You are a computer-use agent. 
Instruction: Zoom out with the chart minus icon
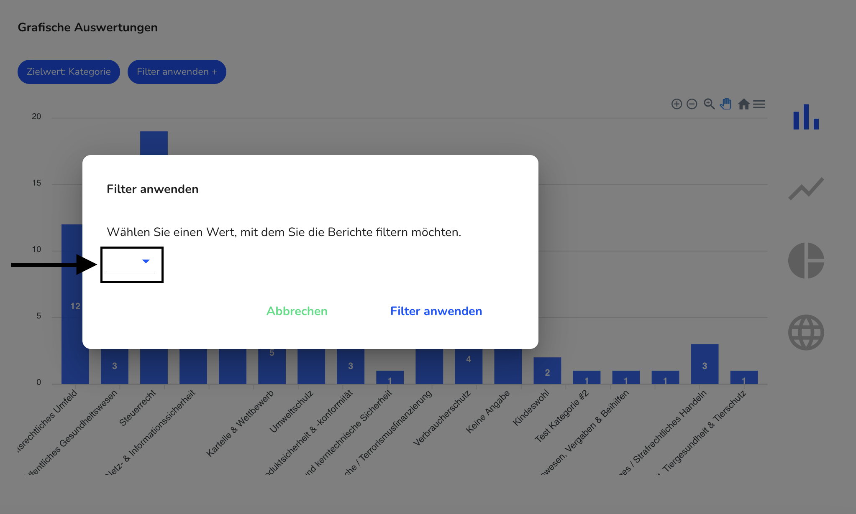point(692,104)
